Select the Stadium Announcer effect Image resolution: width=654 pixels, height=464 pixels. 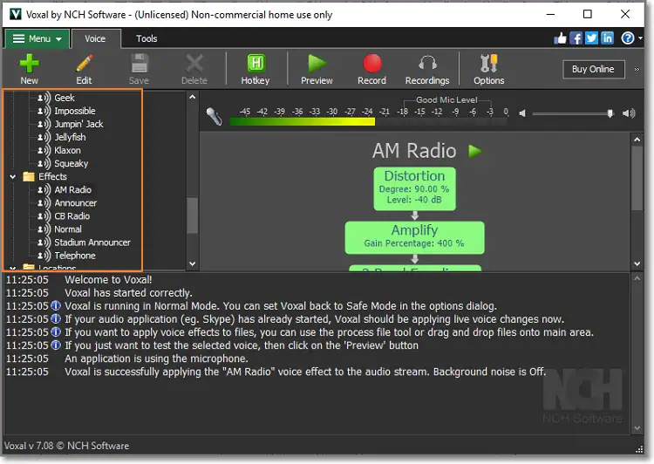click(x=92, y=242)
